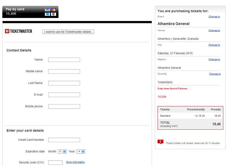The height and width of the screenshot is (166, 227).
Task: Click Change to link for Event
Action: pos(214,17)
